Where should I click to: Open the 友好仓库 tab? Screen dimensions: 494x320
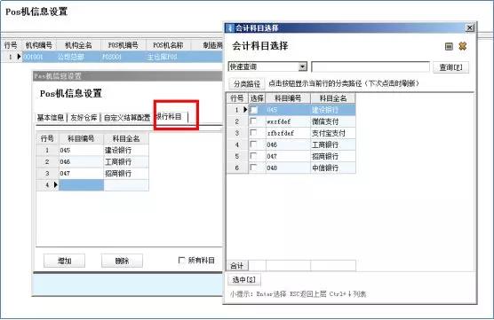[84, 118]
